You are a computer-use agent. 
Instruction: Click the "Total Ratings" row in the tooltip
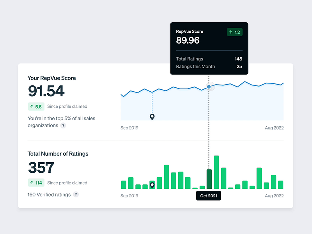tap(209, 59)
